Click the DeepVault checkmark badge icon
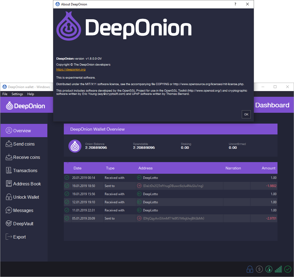This screenshot has height=277, width=294. click(x=9, y=223)
